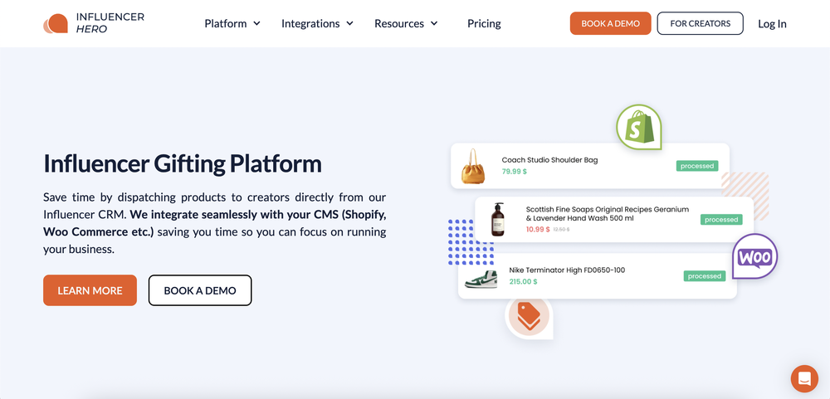Expand the Resources dropdown menu
The image size is (830, 399).
tap(406, 23)
